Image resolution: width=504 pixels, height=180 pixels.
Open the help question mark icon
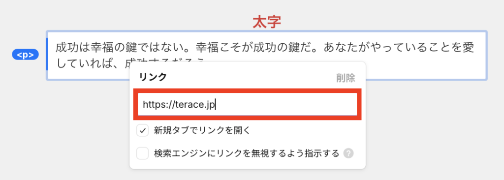pyautogui.click(x=348, y=153)
